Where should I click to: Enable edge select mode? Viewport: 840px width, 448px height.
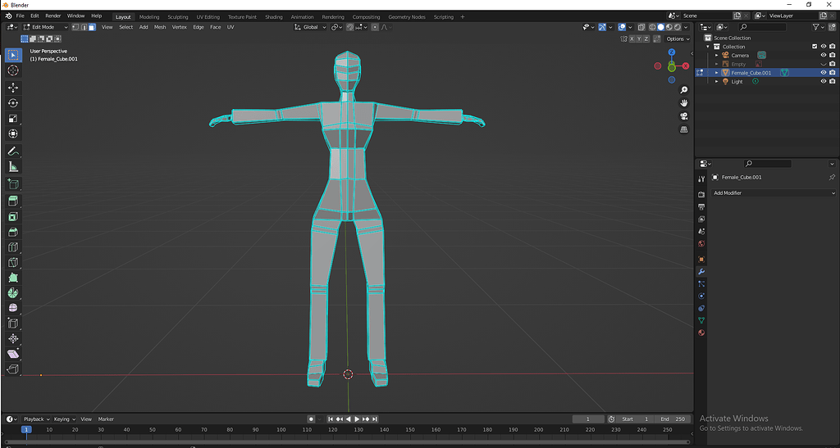tap(84, 27)
